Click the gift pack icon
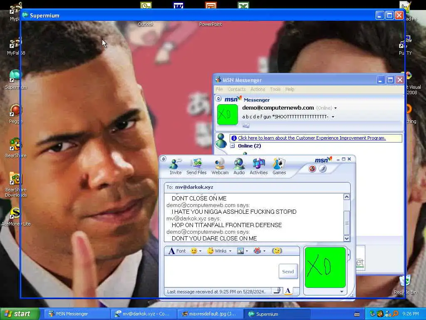 [x=257, y=251]
